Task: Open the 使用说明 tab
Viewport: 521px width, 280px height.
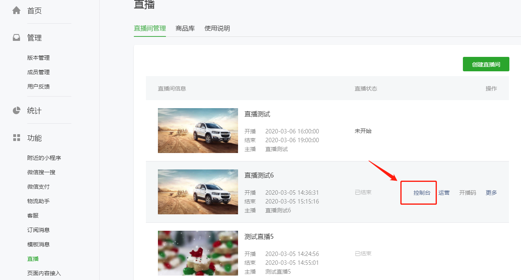Action: tap(217, 28)
